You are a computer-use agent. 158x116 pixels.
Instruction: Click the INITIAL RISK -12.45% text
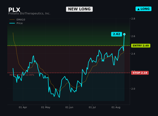click(x=22, y=75)
